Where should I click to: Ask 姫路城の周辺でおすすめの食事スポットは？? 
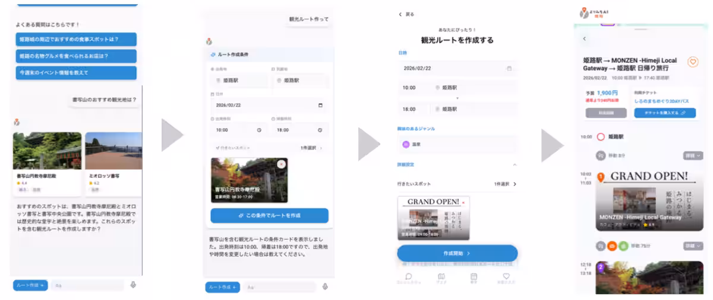[76, 39]
